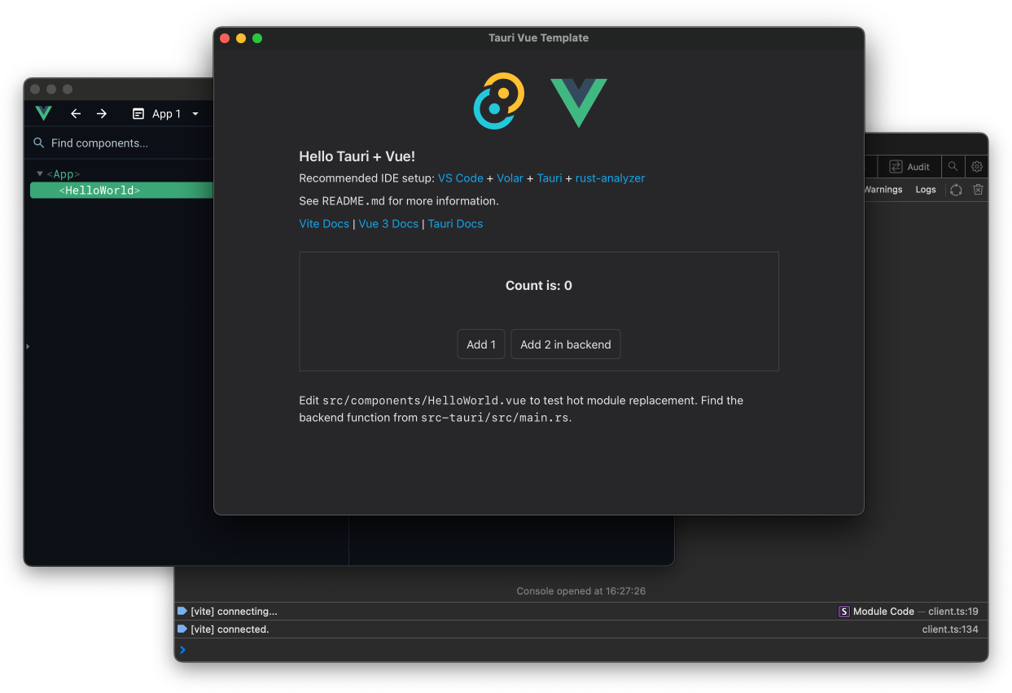
Task: Click the Vue logo in the devtools toolbar
Action: point(43,113)
